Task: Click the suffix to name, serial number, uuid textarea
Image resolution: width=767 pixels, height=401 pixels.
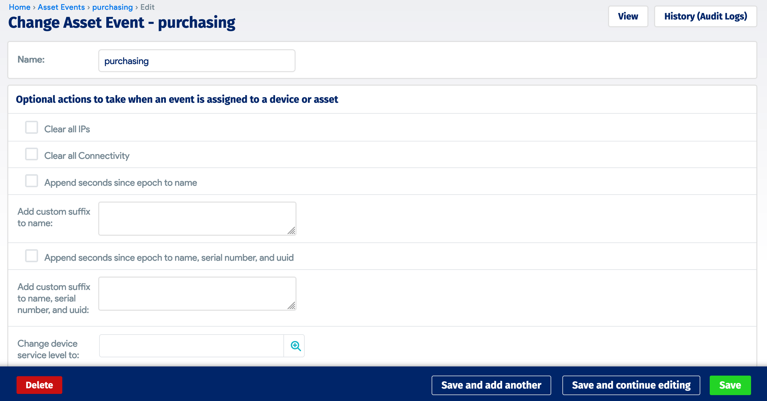Action: pos(197,294)
